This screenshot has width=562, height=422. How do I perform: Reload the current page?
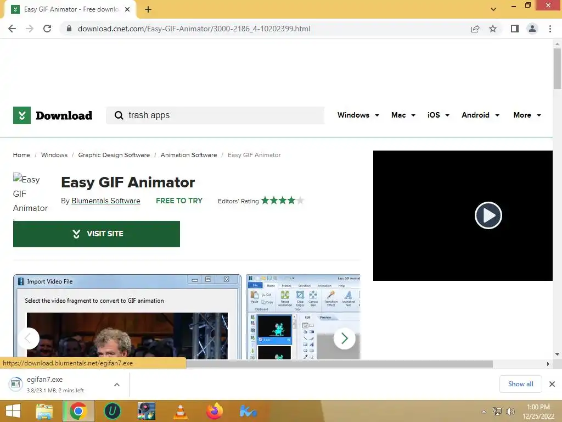(47, 29)
